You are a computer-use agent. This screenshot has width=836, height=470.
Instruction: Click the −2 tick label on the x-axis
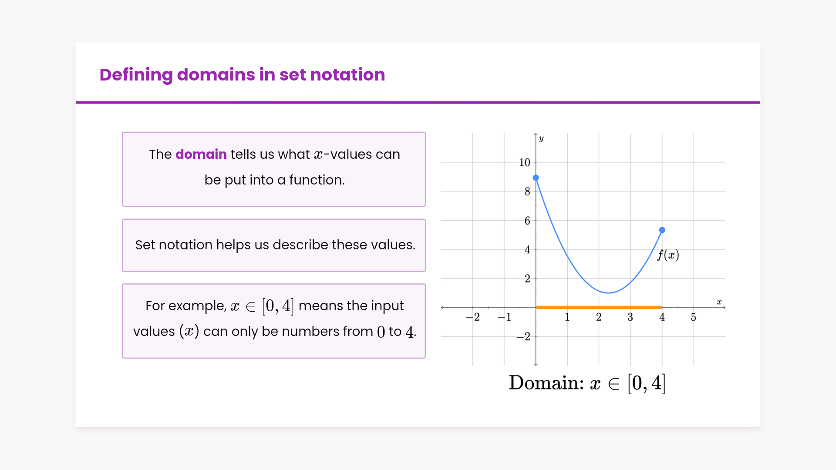click(472, 317)
